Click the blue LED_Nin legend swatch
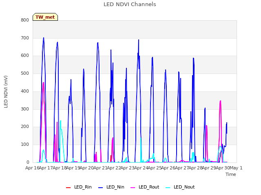 101,187
